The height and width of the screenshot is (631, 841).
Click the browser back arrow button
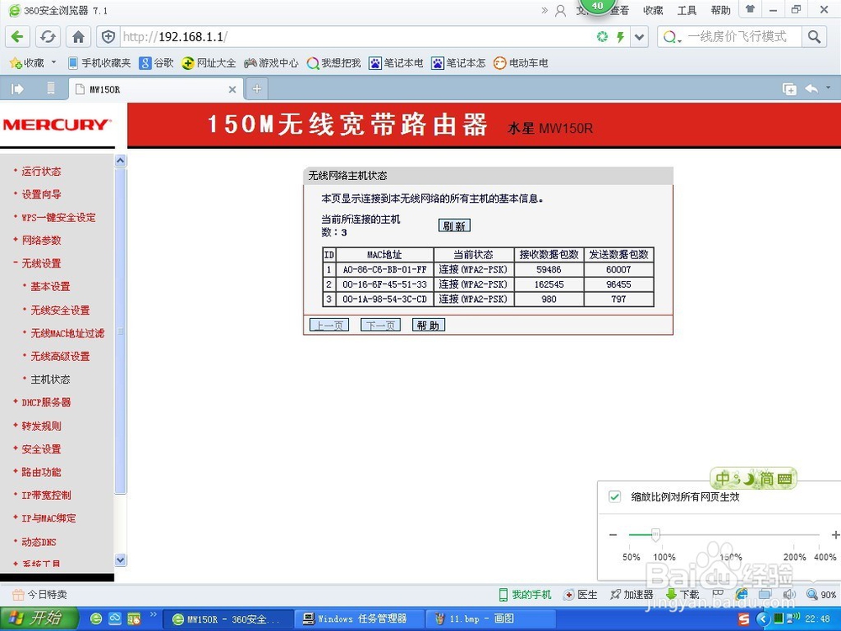click(x=17, y=36)
